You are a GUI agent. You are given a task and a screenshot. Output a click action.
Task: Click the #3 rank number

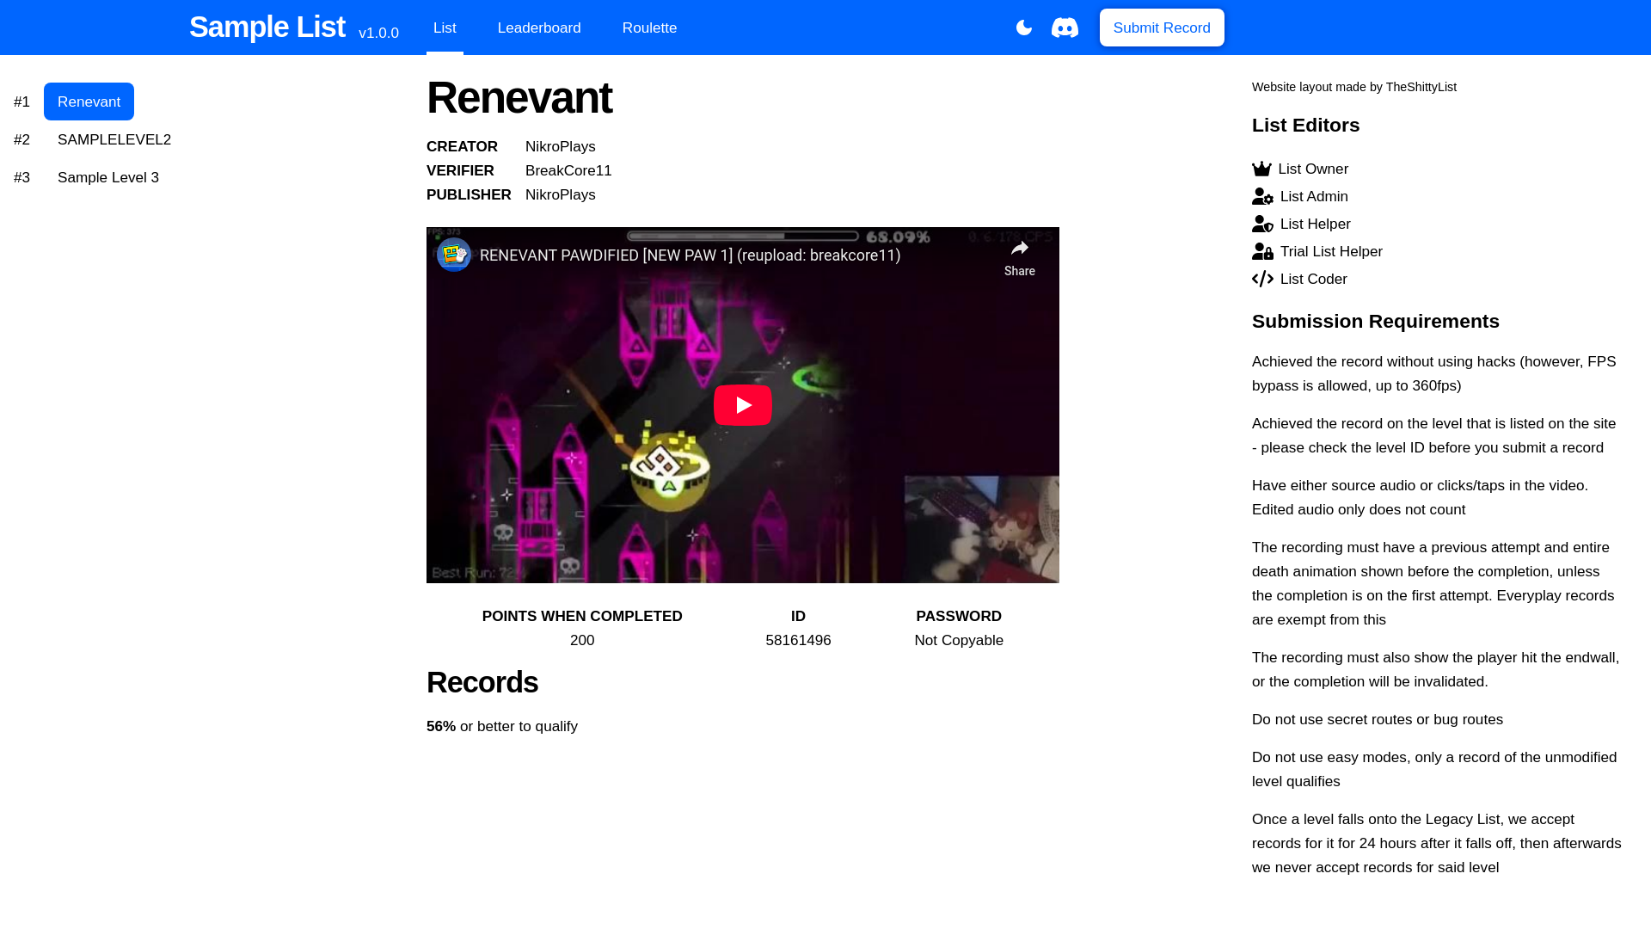point(21,178)
